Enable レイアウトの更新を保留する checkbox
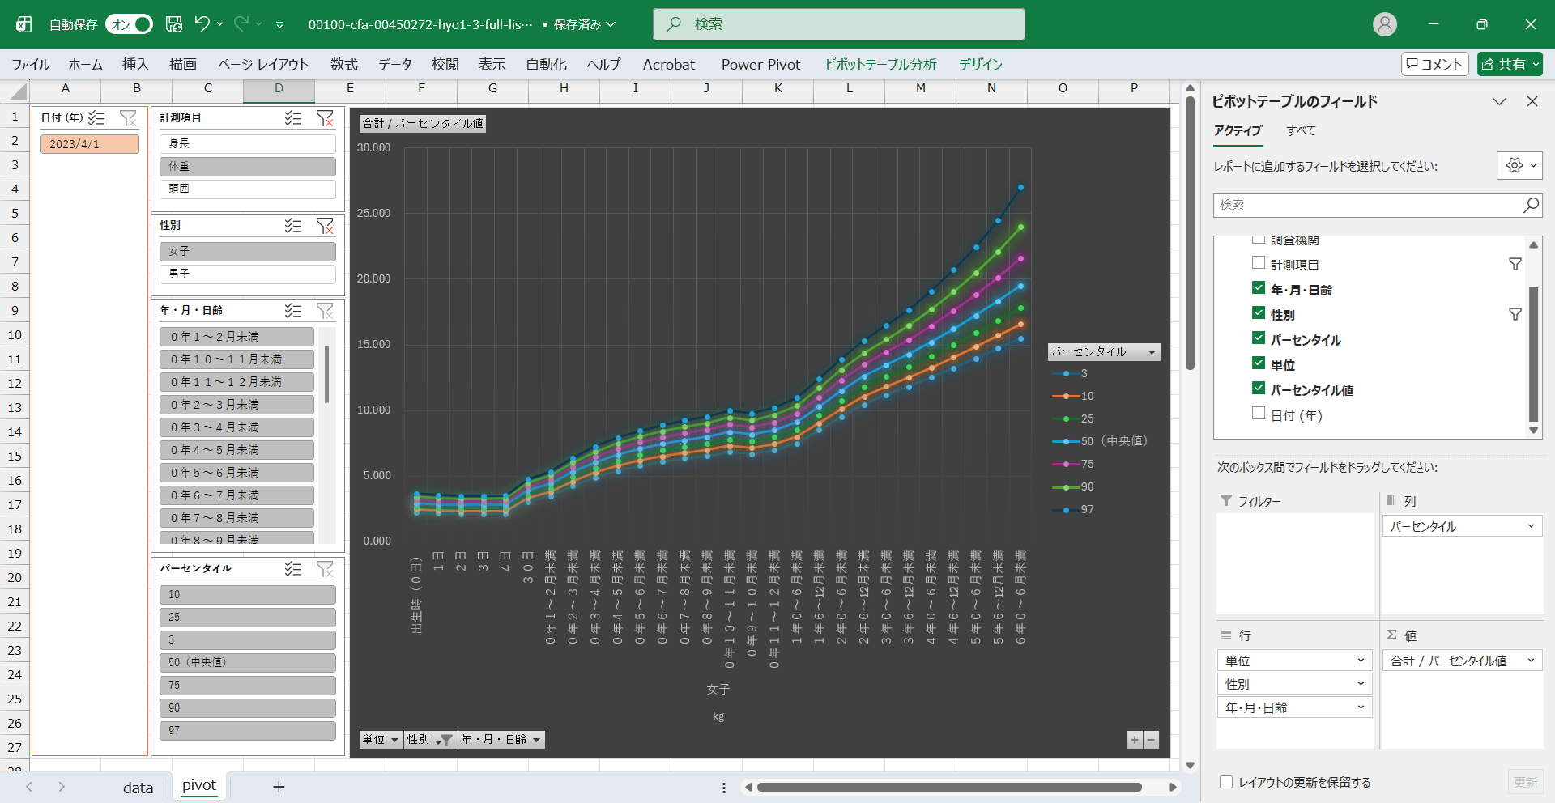1555x803 pixels. (x=1226, y=782)
